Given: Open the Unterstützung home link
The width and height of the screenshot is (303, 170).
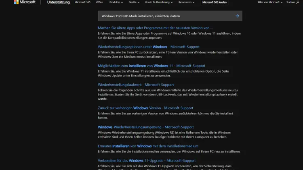Looking at the screenshot, I should (x=58, y=2).
